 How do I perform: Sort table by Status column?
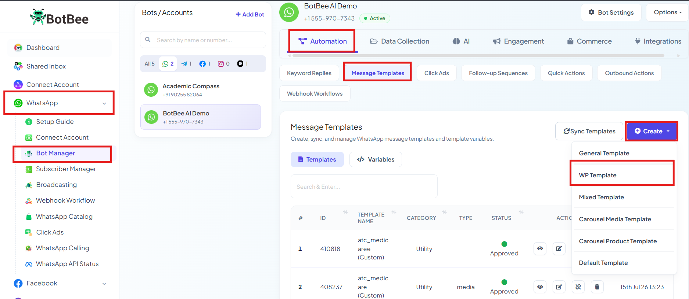pos(521,213)
